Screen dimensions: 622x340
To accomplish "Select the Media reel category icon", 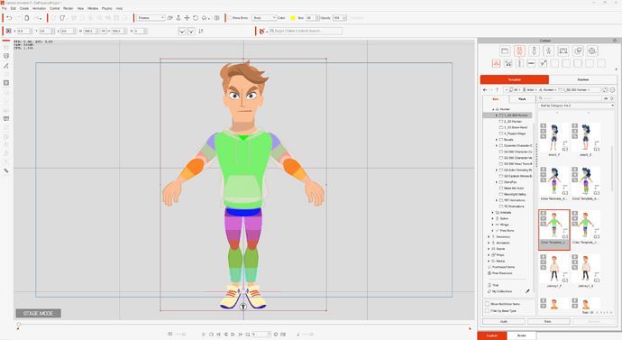I will click(592, 51).
